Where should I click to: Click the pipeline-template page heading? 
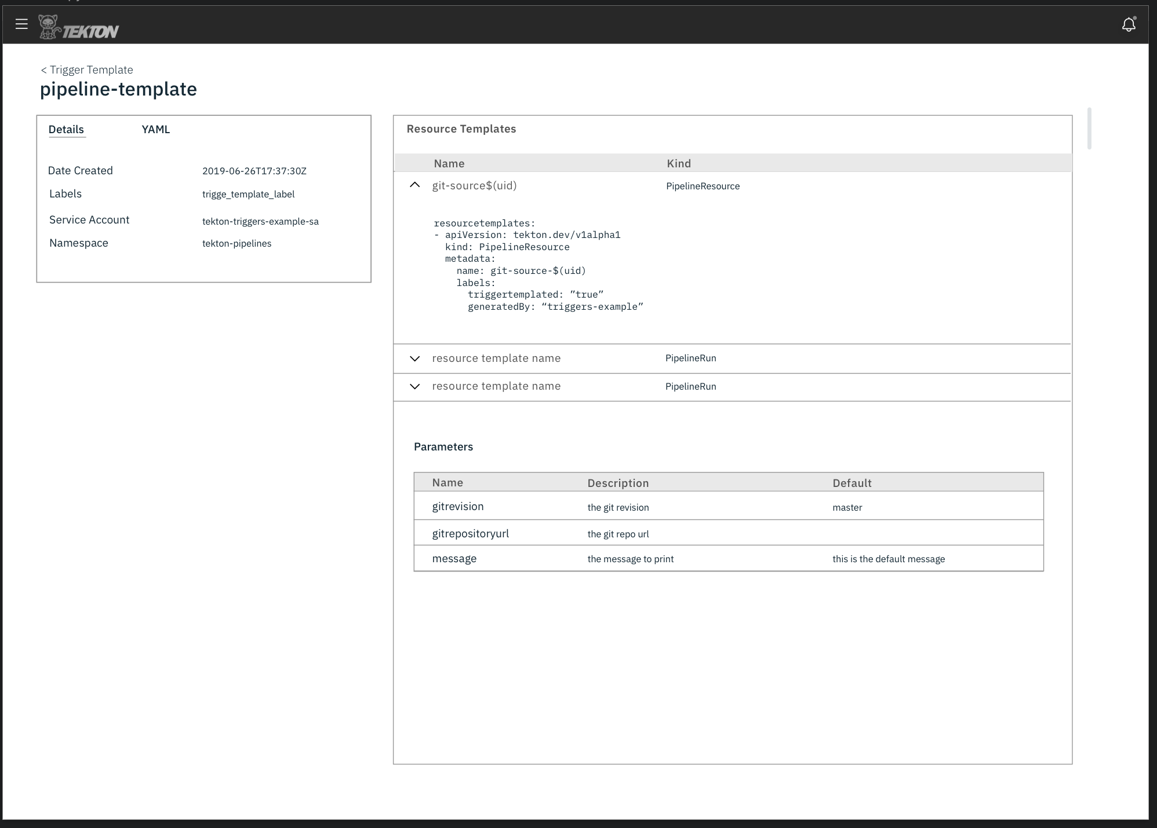[x=118, y=89]
